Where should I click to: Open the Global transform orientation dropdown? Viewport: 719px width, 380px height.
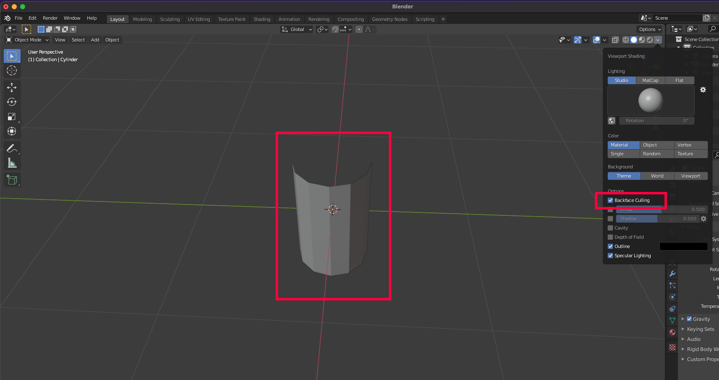click(x=297, y=29)
